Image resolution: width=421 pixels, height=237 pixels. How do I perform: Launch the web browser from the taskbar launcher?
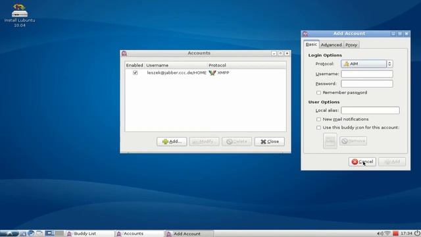pos(31,233)
